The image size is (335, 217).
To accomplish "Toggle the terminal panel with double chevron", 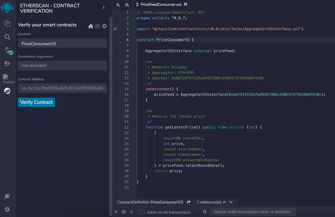I will click(x=116, y=212).
